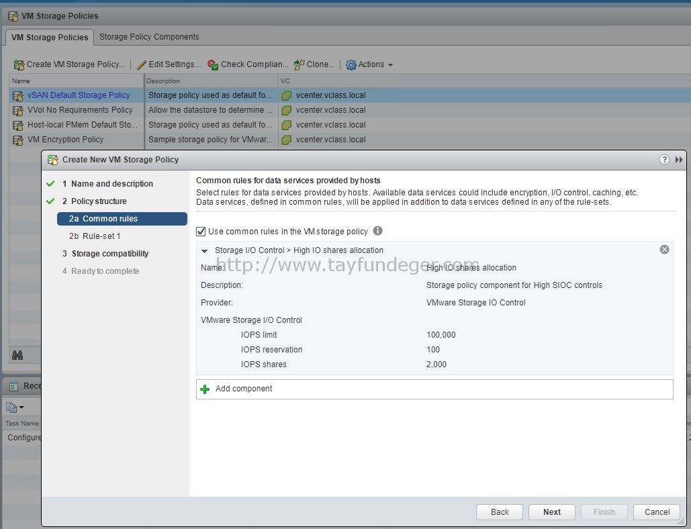
Task: Click the Edit Settings toolbar label
Action: [x=175, y=64]
